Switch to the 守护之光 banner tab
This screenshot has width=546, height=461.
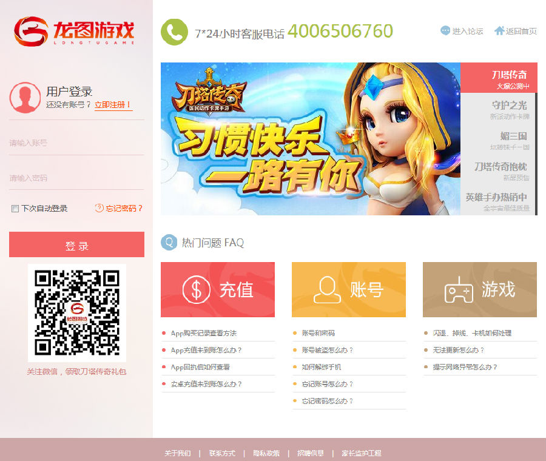click(x=498, y=109)
